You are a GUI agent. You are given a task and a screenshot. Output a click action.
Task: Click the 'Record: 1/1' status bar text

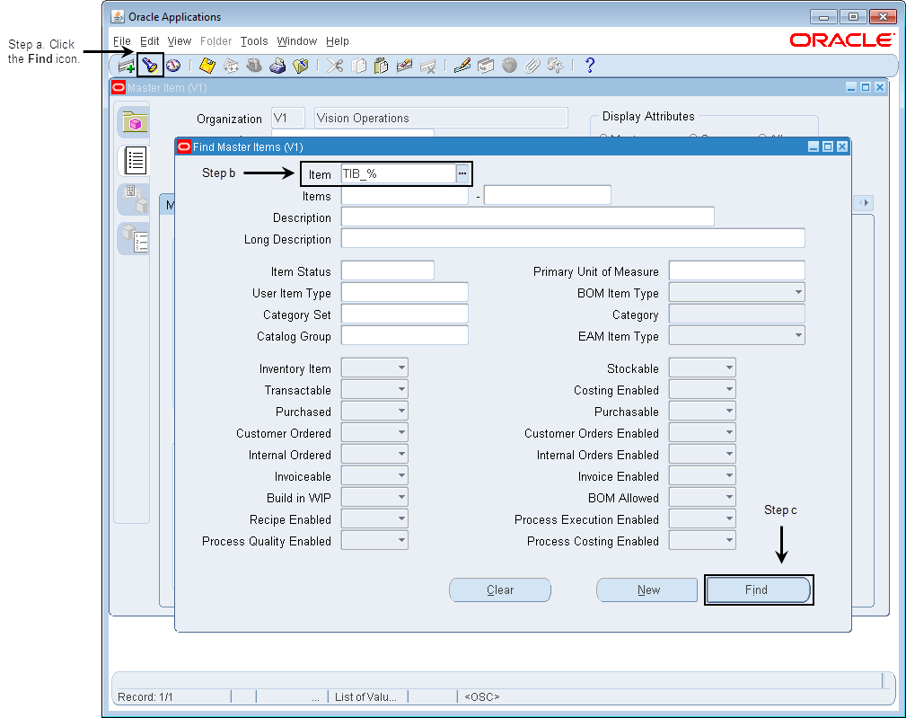(145, 696)
